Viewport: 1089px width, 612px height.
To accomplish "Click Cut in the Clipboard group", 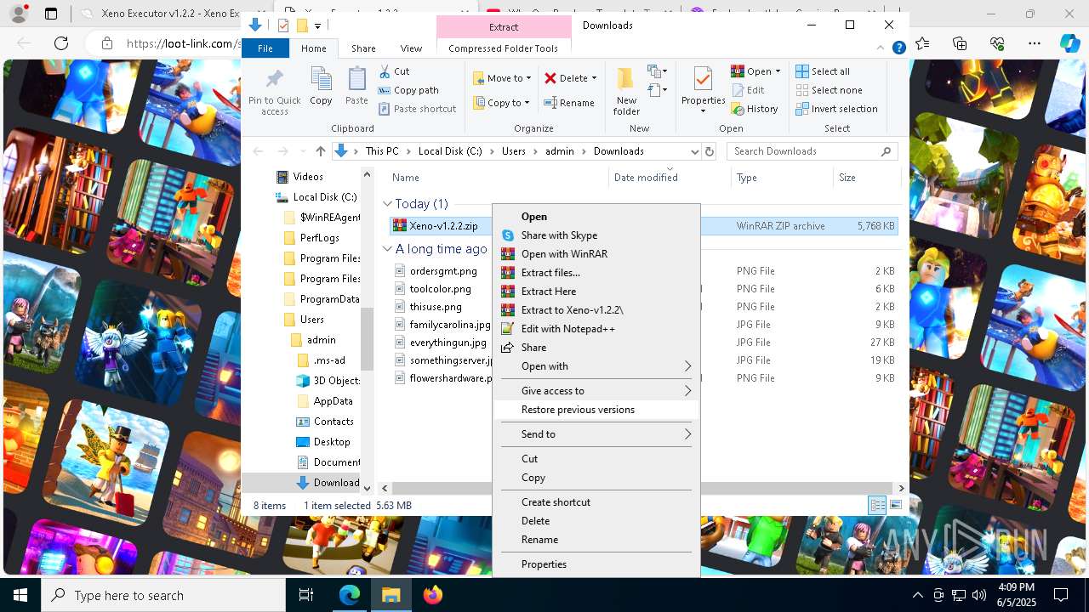I will (394, 71).
